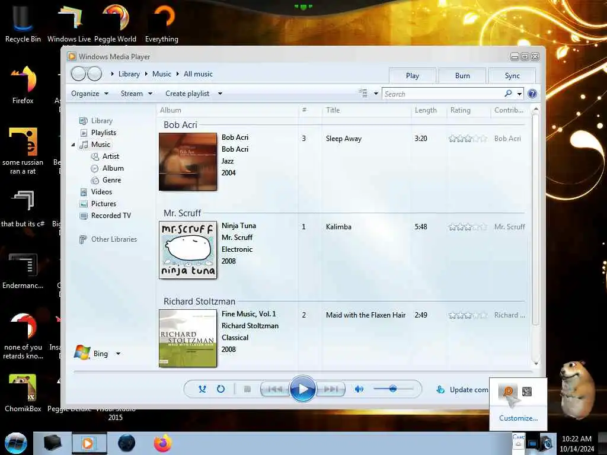Open the Stream menu
This screenshot has width=607, height=455.
(x=136, y=94)
